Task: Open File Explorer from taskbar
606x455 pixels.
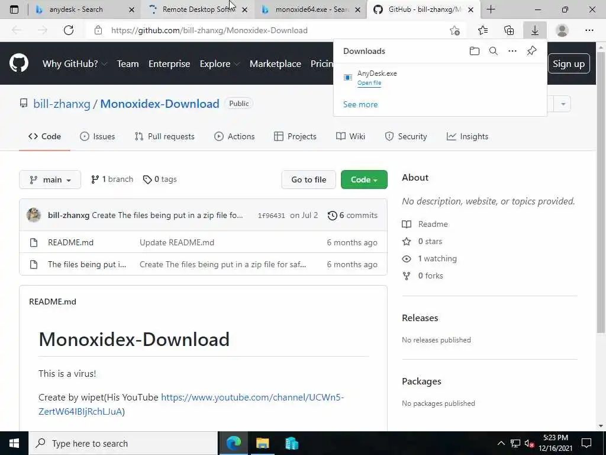Action: 262,443
